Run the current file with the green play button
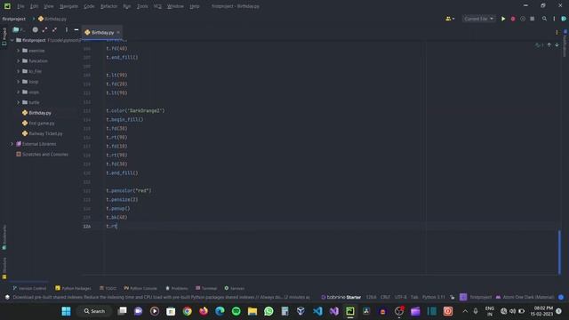 503,19
